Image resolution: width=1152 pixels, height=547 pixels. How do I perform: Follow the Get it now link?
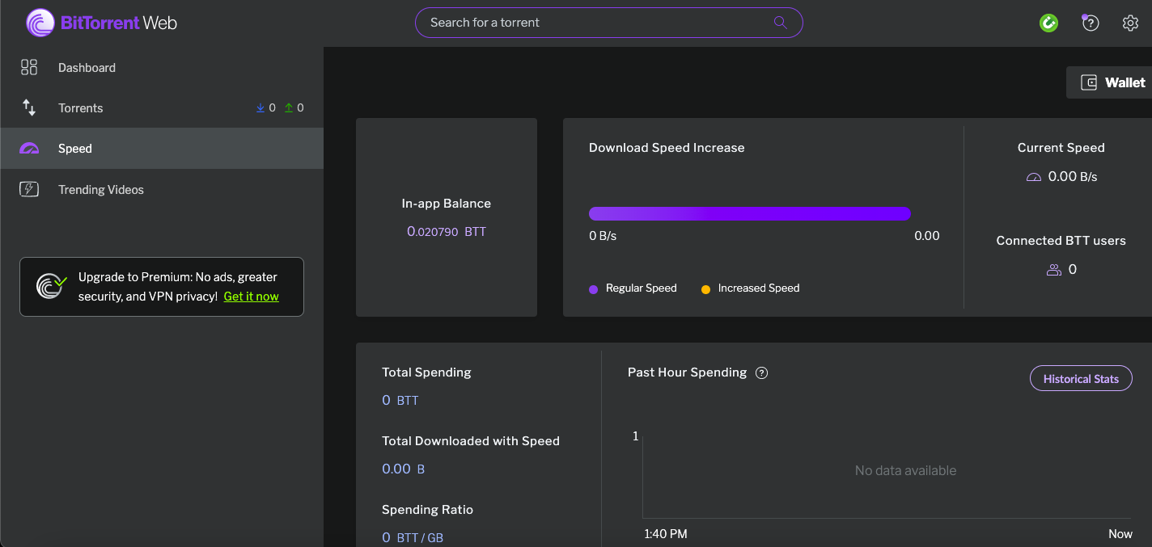pyautogui.click(x=251, y=297)
